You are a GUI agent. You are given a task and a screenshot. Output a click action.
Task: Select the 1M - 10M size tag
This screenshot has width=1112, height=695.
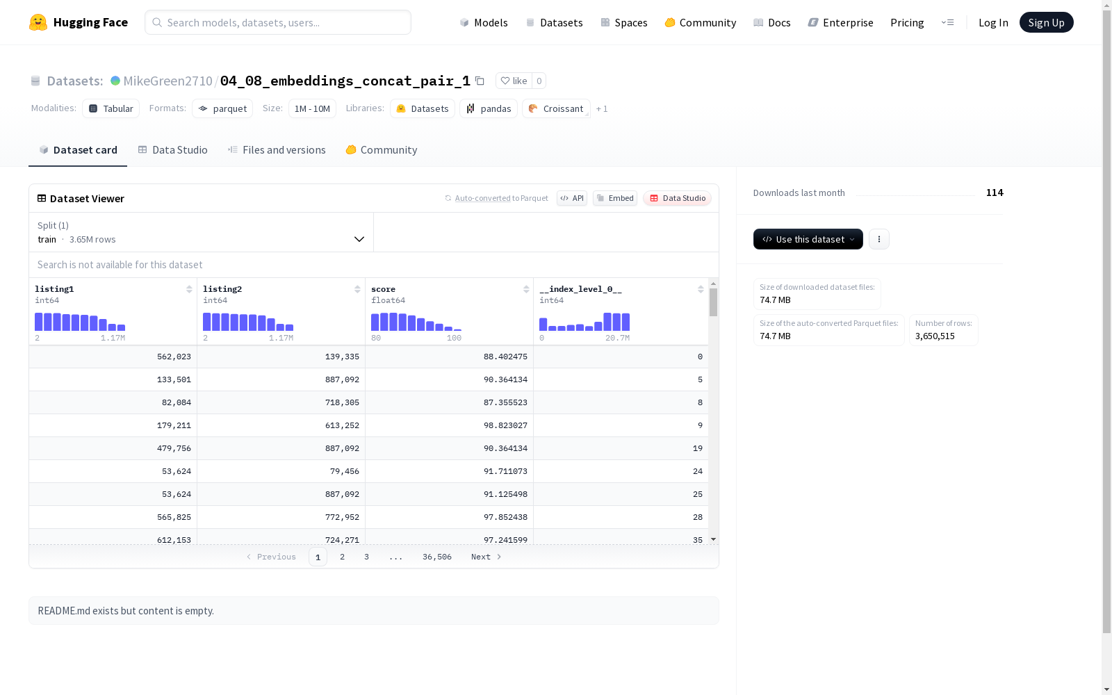click(312, 108)
